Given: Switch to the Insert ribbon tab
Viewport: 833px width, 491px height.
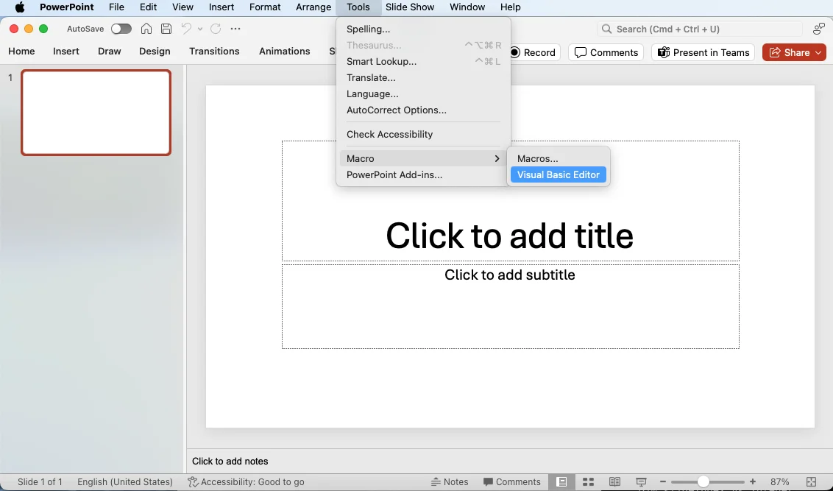Looking at the screenshot, I should tap(66, 51).
